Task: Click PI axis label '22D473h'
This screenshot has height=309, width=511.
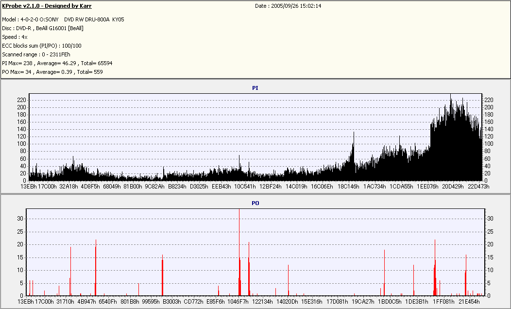Action: coord(478,187)
